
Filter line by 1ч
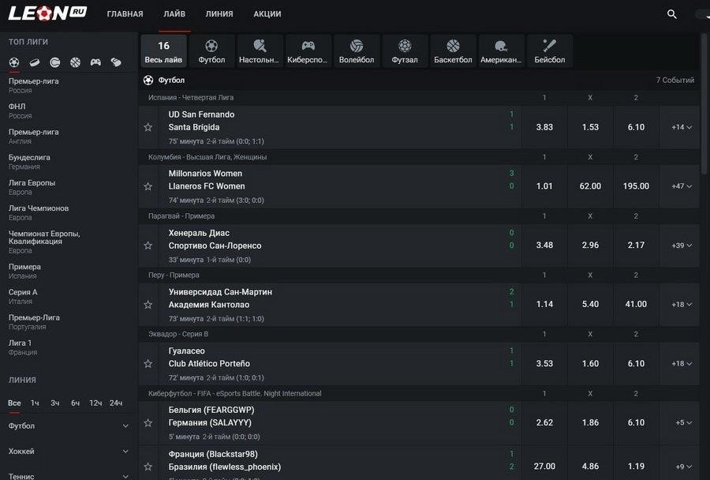35,403
